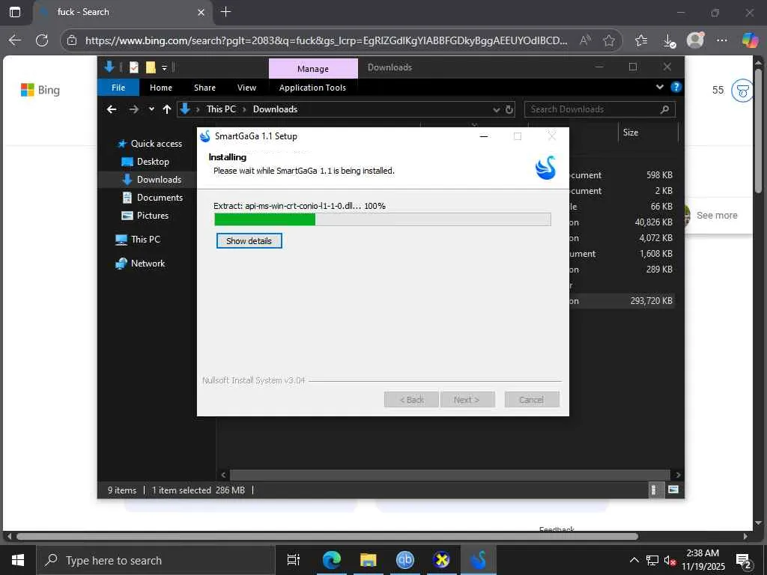Screen dimensions: 767x575
Task: Click the Search Downloads field
Action: pyautogui.click(x=600, y=109)
